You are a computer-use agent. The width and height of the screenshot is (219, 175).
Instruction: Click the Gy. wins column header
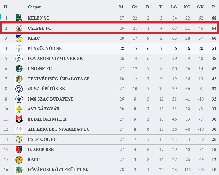135,7
